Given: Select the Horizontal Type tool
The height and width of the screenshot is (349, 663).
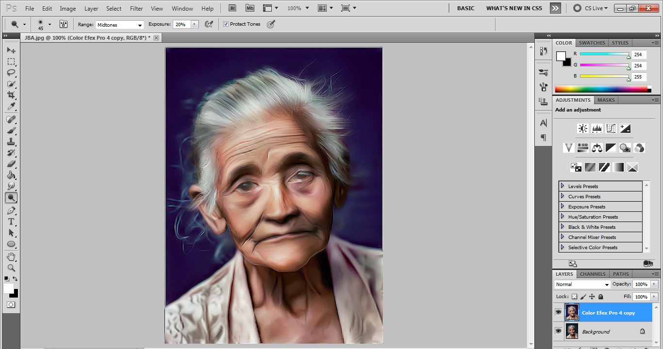Looking at the screenshot, I should click(11, 222).
